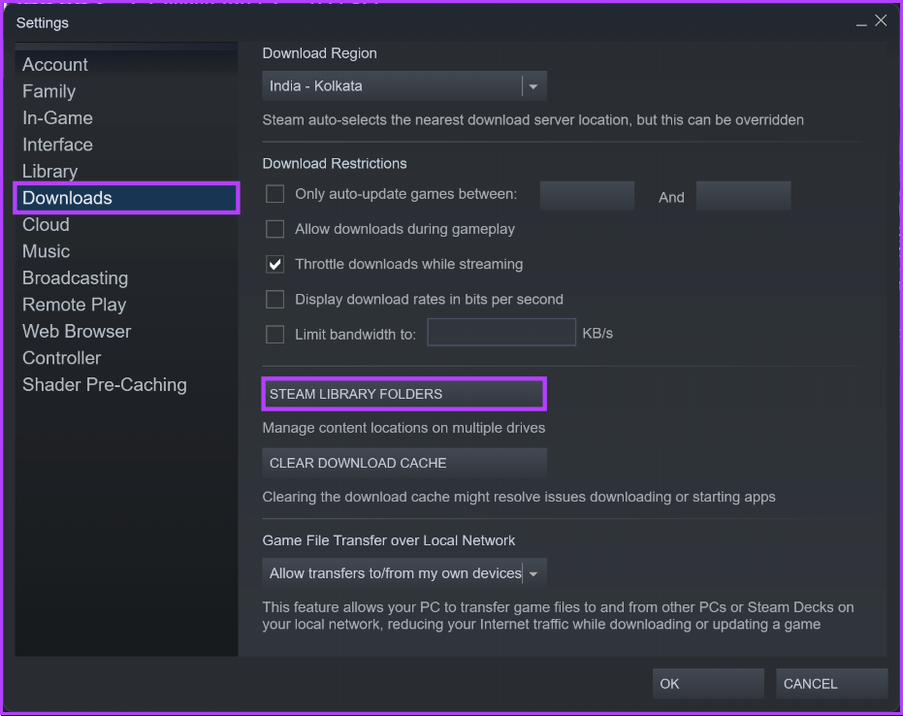Open the Download Region dropdown arrow
903x716 pixels.
click(x=533, y=86)
